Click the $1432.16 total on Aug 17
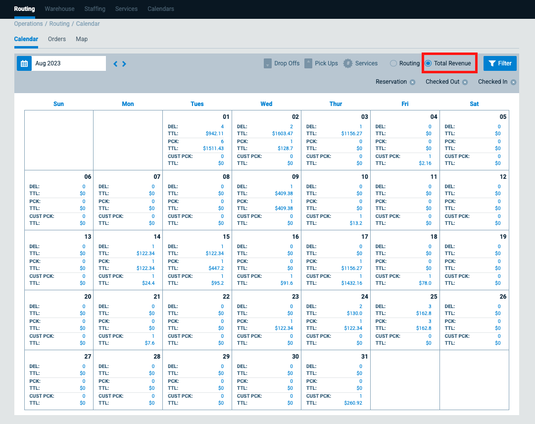535x424 pixels. point(352,283)
